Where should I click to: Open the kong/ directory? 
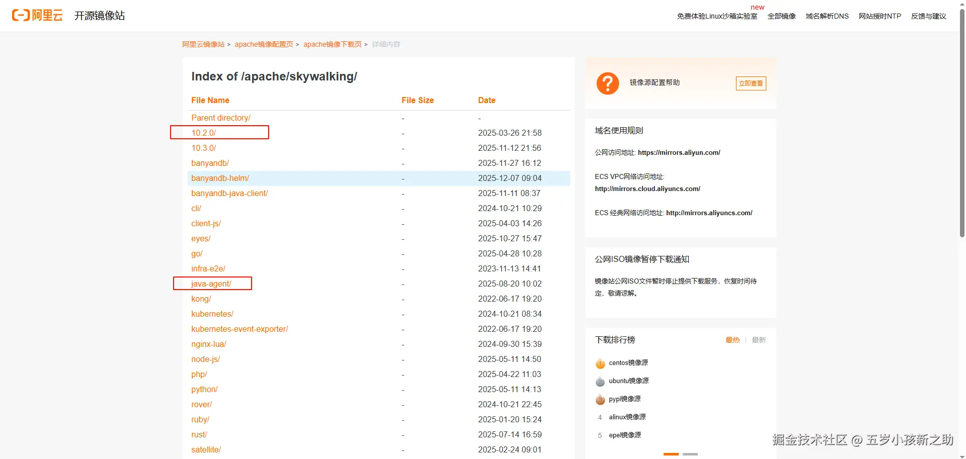click(x=201, y=299)
